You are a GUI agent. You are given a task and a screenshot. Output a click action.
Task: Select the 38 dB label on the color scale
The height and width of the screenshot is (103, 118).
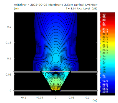104,20
